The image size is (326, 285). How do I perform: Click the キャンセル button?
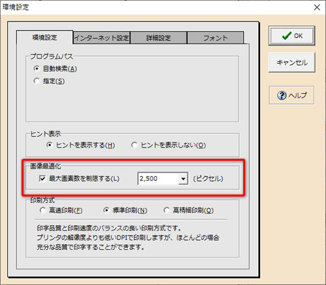[x=291, y=62]
